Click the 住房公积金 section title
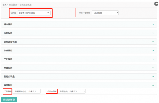Viewport: 159px width, 103px height. pyautogui.click(x=9, y=77)
